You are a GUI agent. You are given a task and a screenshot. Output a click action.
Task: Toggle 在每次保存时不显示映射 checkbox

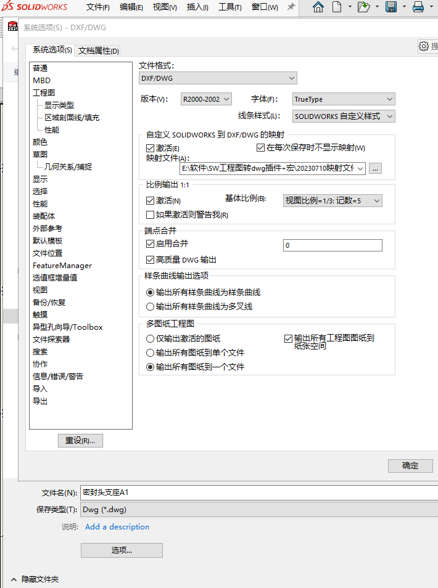pos(260,147)
